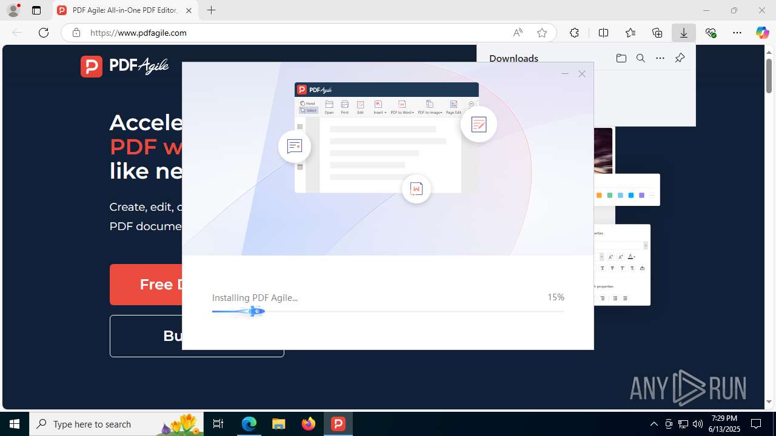Select the orange color swatch on webpage
This screenshot has width=776, height=436.
click(599, 196)
